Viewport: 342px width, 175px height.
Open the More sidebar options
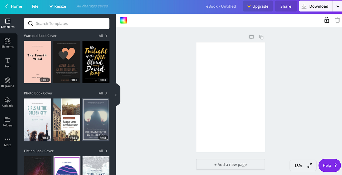pos(8,141)
